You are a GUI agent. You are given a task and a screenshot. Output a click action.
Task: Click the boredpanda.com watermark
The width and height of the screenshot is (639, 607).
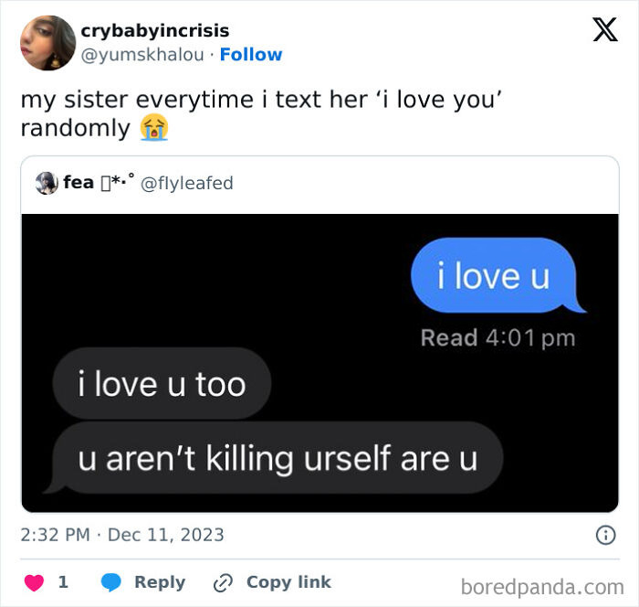541,585
